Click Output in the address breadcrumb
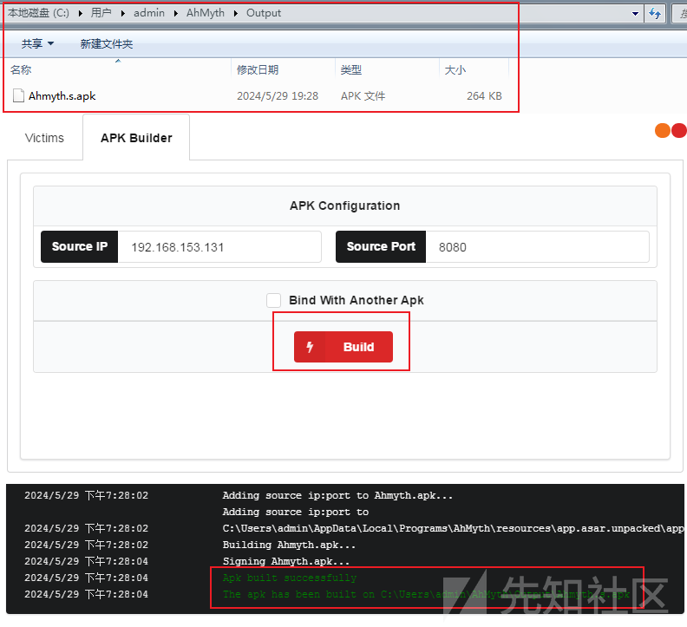The height and width of the screenshot is (627, 687). click(264, 13)
